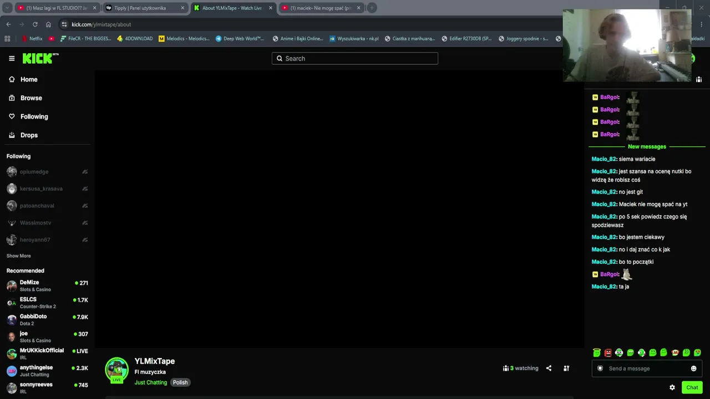Open recommended channel anythingelse

(x=47, y=371)
